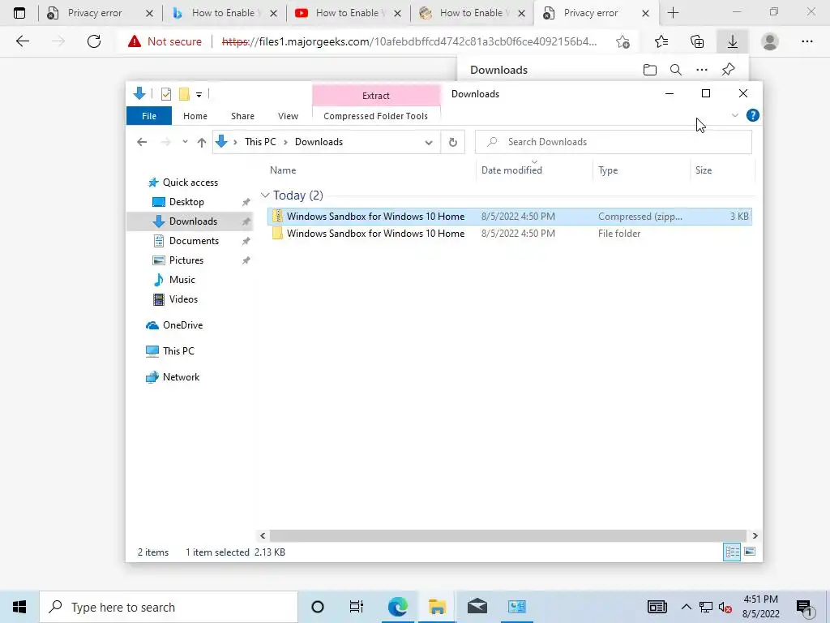Customize Quick Access Toolbar dropdown arrow
This screenshot has width=830, height=623.
[199, 94]
